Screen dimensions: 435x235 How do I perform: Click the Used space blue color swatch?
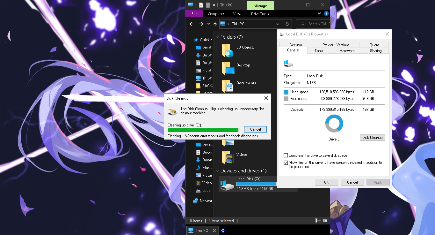pos(286,92)
